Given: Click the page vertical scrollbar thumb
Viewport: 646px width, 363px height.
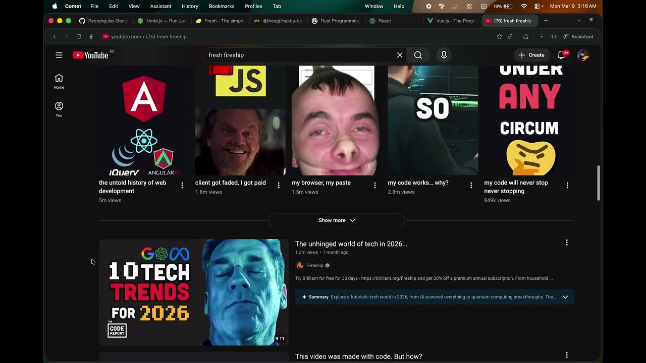Looking at the screenshot, I should 599,183.
